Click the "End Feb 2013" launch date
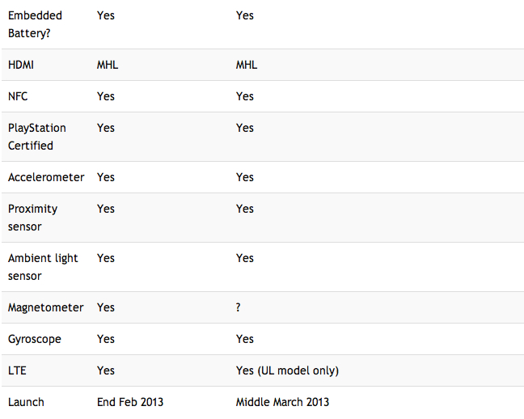This screenshot has width=524, height=419. [x=130, y=402]
